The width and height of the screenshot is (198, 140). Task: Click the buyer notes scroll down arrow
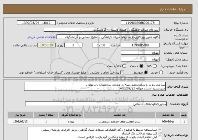point(160,136)
